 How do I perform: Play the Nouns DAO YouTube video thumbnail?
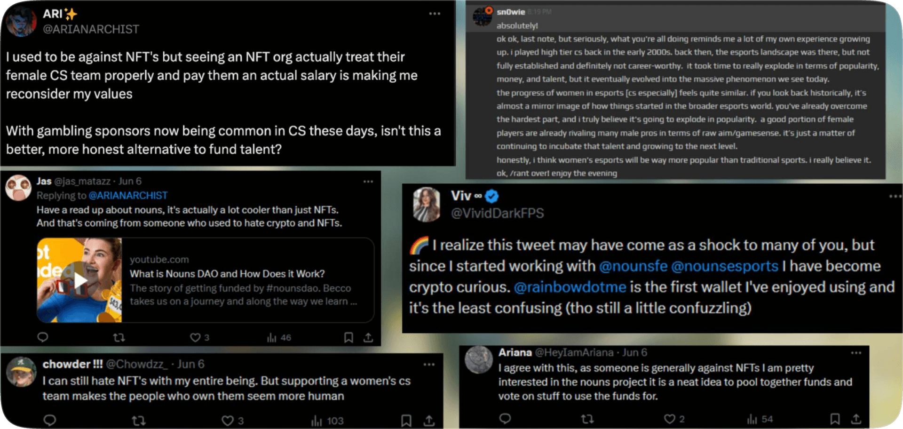(80, 280)
